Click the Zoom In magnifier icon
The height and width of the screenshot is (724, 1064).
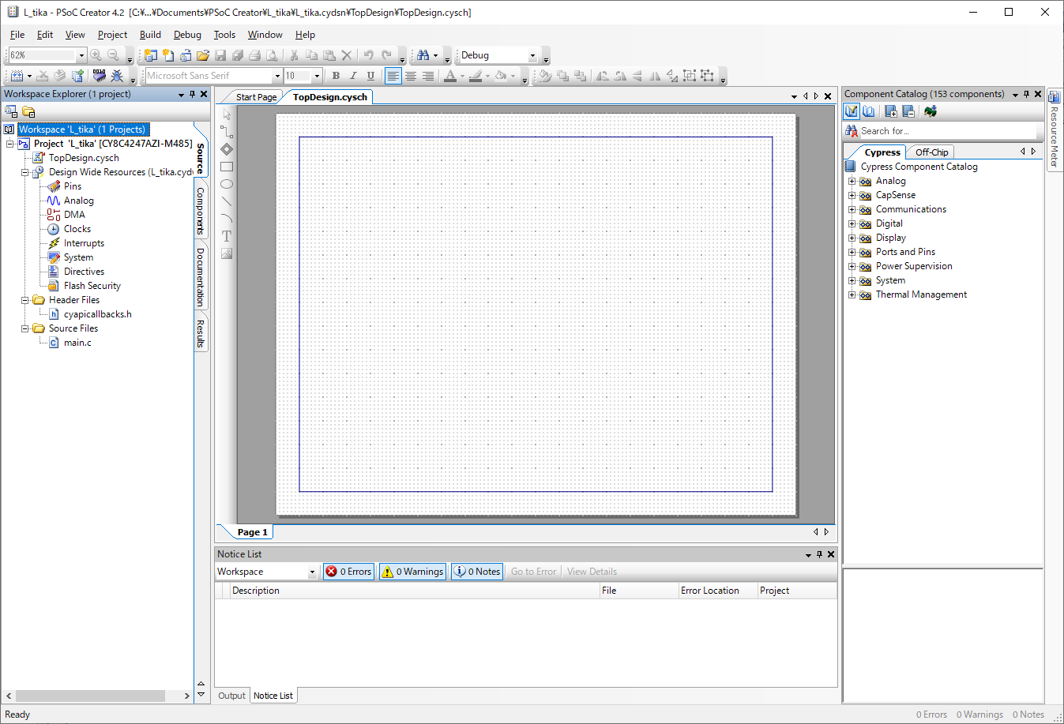tap(96, 55)
